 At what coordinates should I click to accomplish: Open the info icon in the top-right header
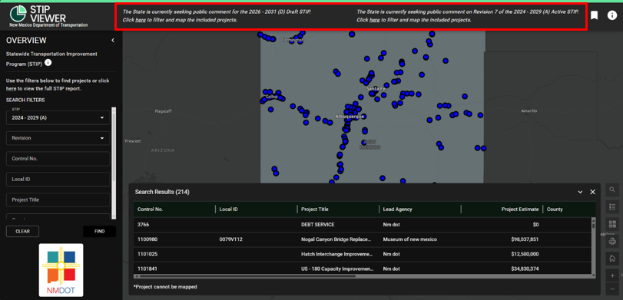click(x=612, y=15)
